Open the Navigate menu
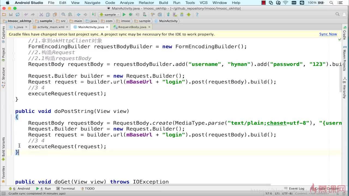349x196 pixels. click(92, 3)
